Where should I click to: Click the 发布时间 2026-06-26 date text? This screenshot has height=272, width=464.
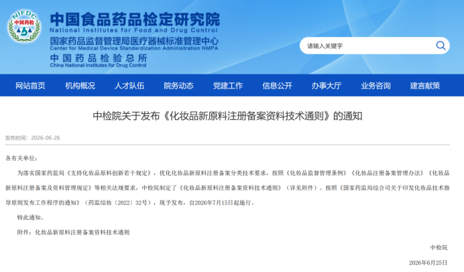click(33, 138)
